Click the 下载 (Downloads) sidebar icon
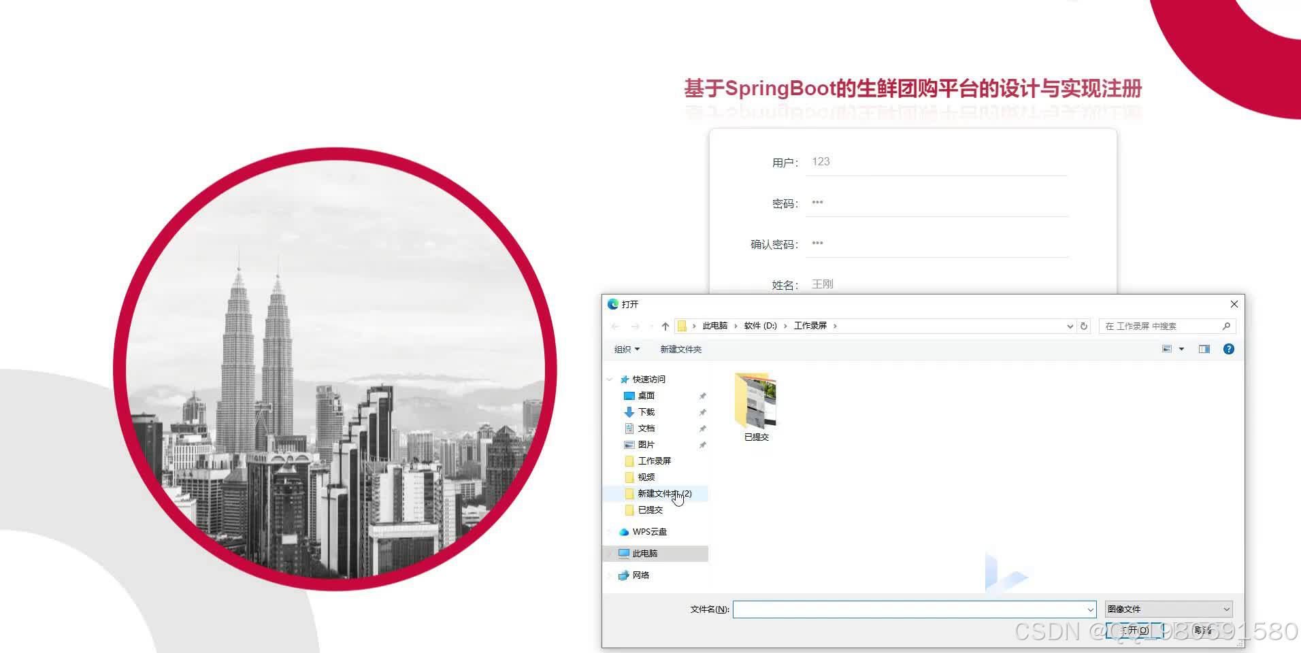 pyautogui.click(x=629, y=412)
